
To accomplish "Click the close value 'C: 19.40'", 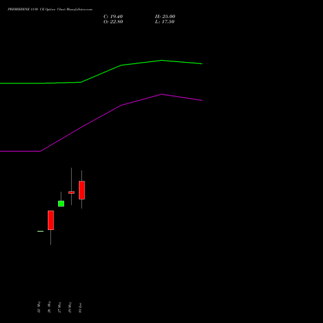I will pyautogui.click(x=113, y=17).
